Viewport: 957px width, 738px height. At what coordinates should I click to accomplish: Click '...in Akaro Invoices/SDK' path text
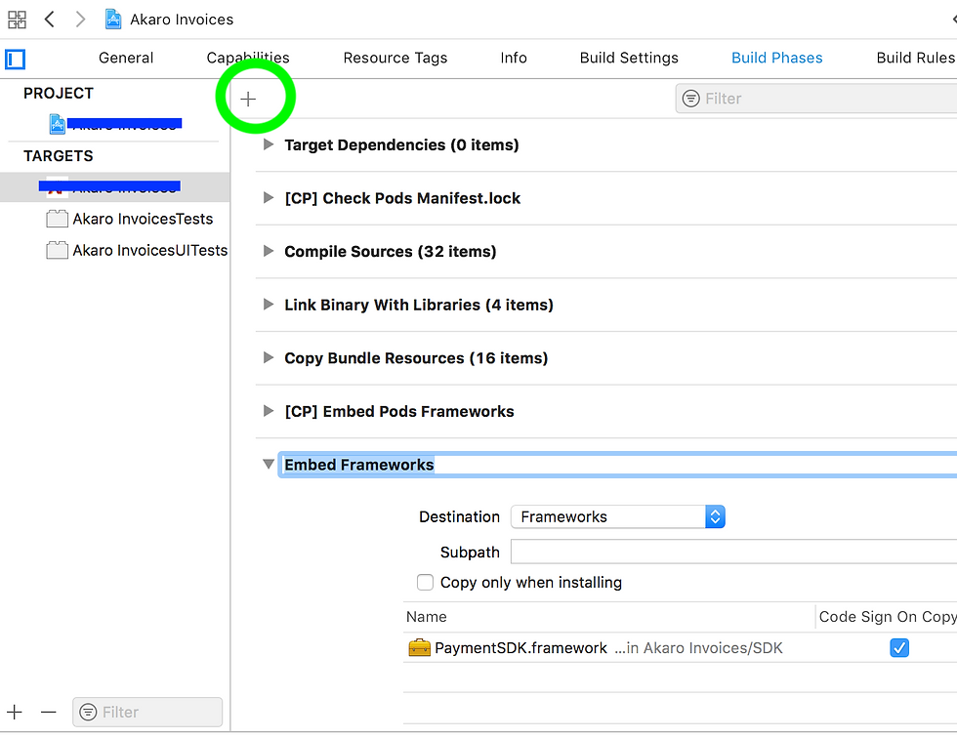point(698,648)
